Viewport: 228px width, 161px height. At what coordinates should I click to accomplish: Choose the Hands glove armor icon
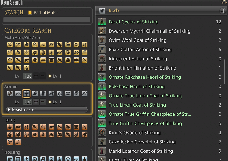[35, 94]
